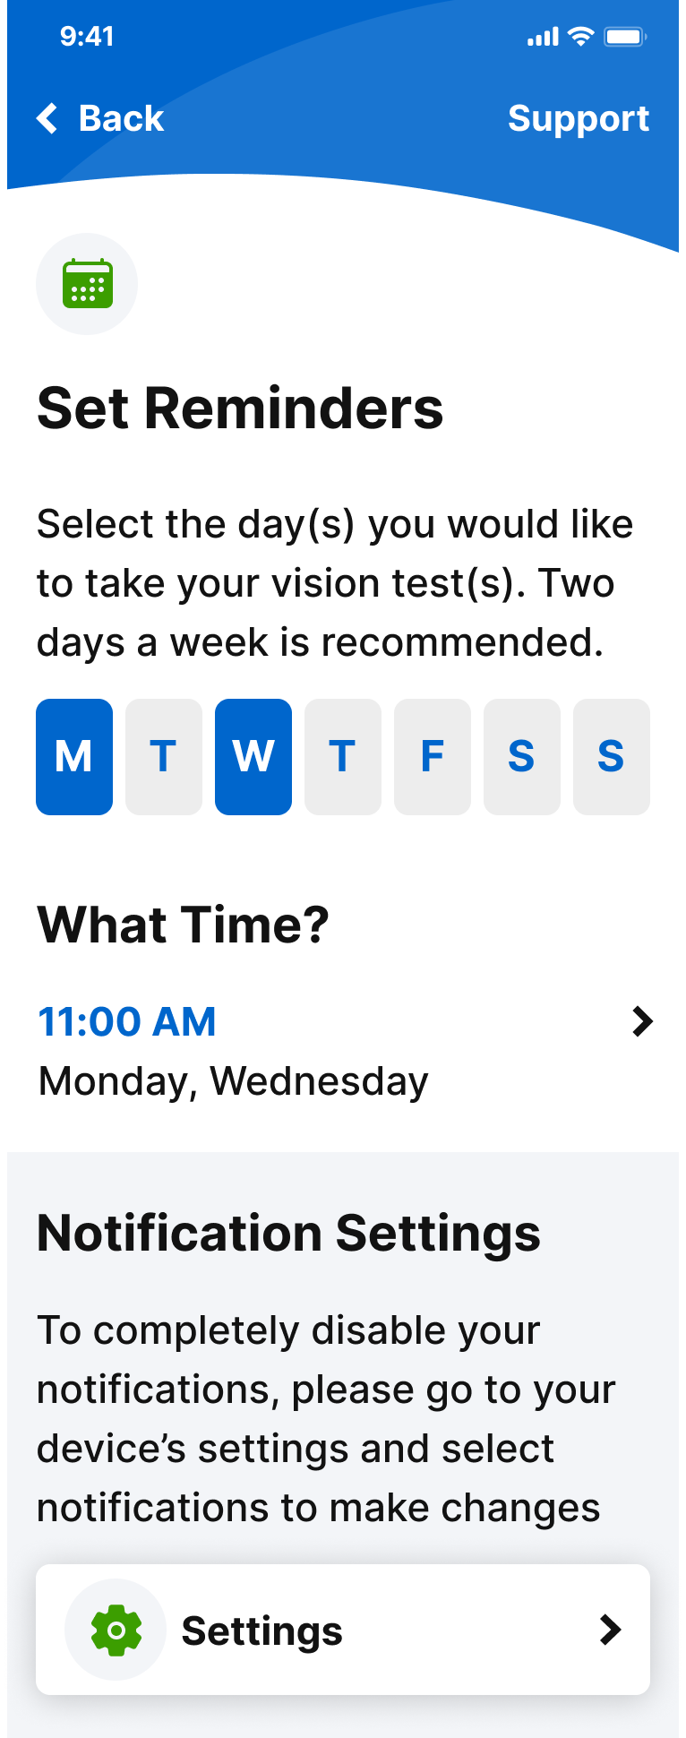The height and width of the screenshot is (1738, 686).
Task: Click the green gear icon
Action: (x=116, y=1630)
